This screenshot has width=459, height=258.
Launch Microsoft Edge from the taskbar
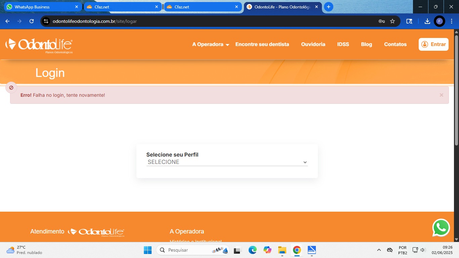pyautogui.click(x=252, y=250)
